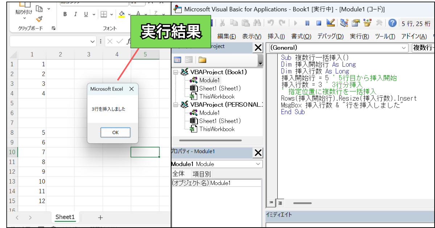435x228 pixels.
Task: Open VBA Help with the question mark icon
Action: 392,23
